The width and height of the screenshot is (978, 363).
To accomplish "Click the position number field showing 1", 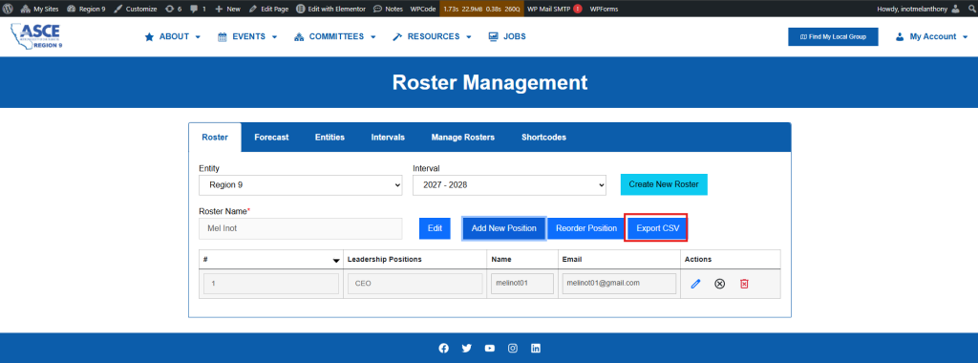I will (x=271, y=284).
